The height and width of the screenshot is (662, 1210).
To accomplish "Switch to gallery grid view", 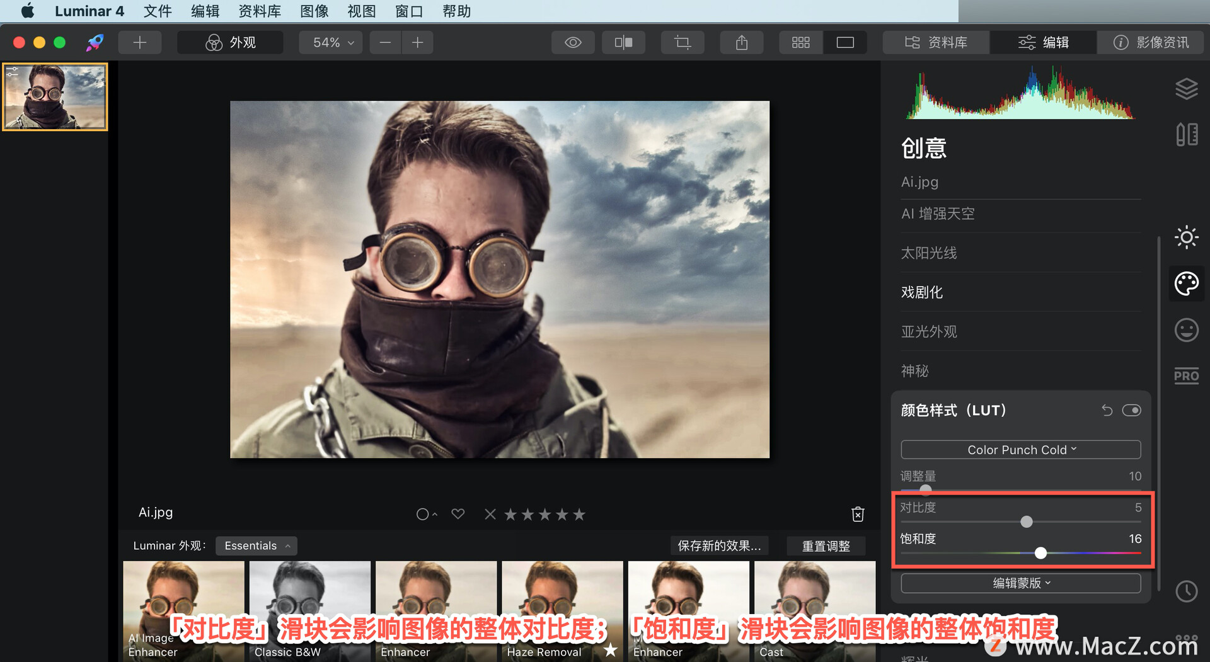I will tap(800, 42).
